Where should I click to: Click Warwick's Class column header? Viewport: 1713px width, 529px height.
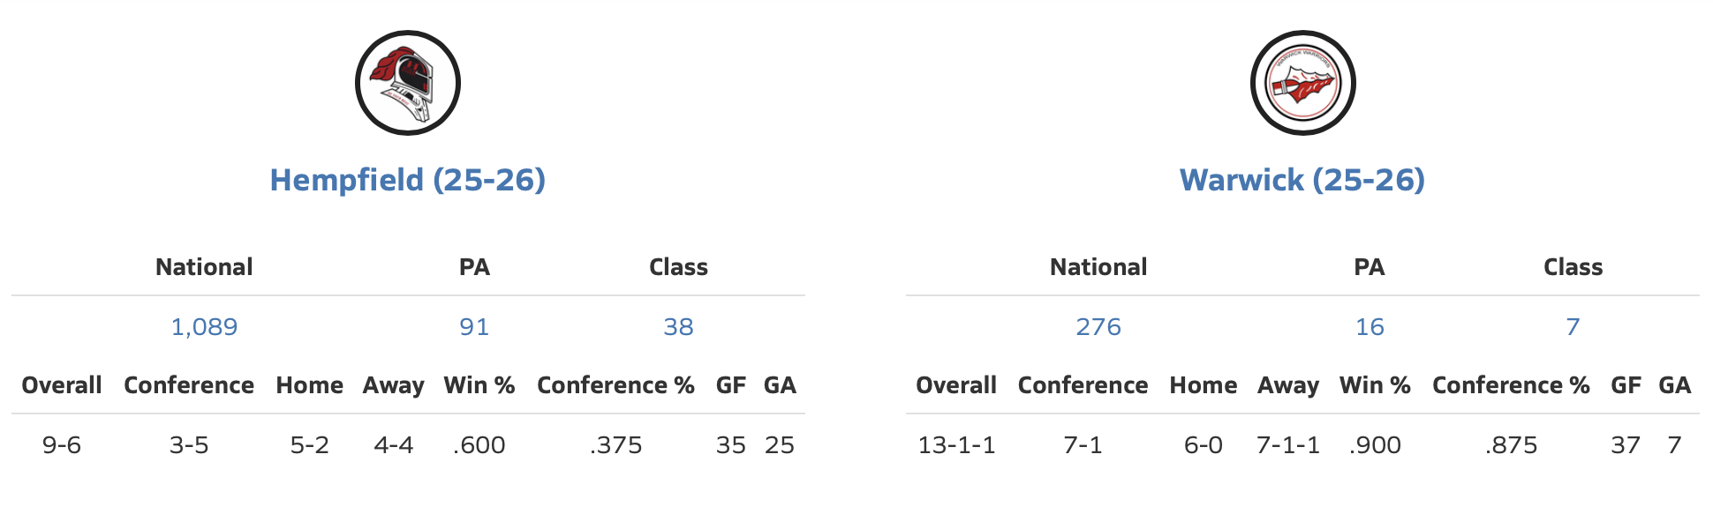click(1573, 267)
